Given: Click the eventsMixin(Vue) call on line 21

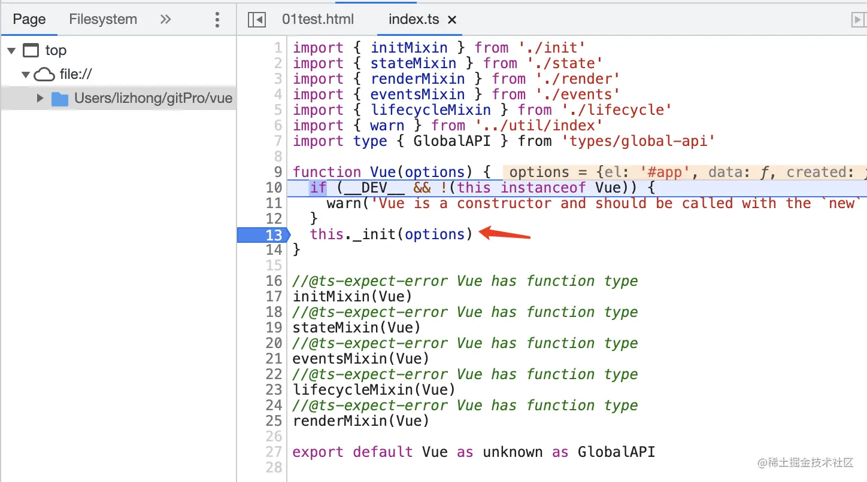Looking at the screenshot, I should click(361, 359).
